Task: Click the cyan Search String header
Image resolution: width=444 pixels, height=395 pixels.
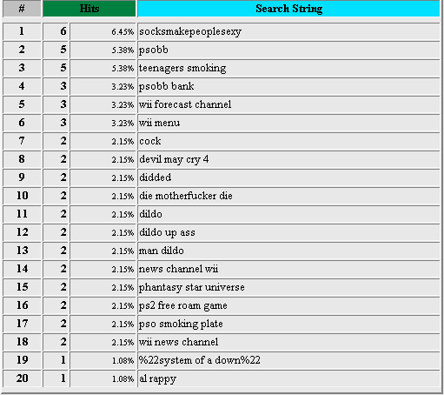Action: tap(288, 9)
